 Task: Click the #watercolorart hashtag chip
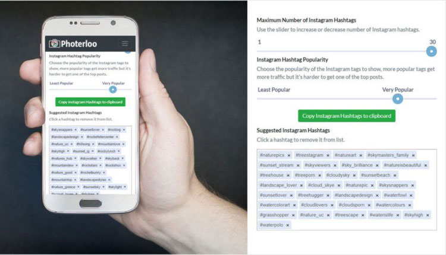click(x=278, y=205)
